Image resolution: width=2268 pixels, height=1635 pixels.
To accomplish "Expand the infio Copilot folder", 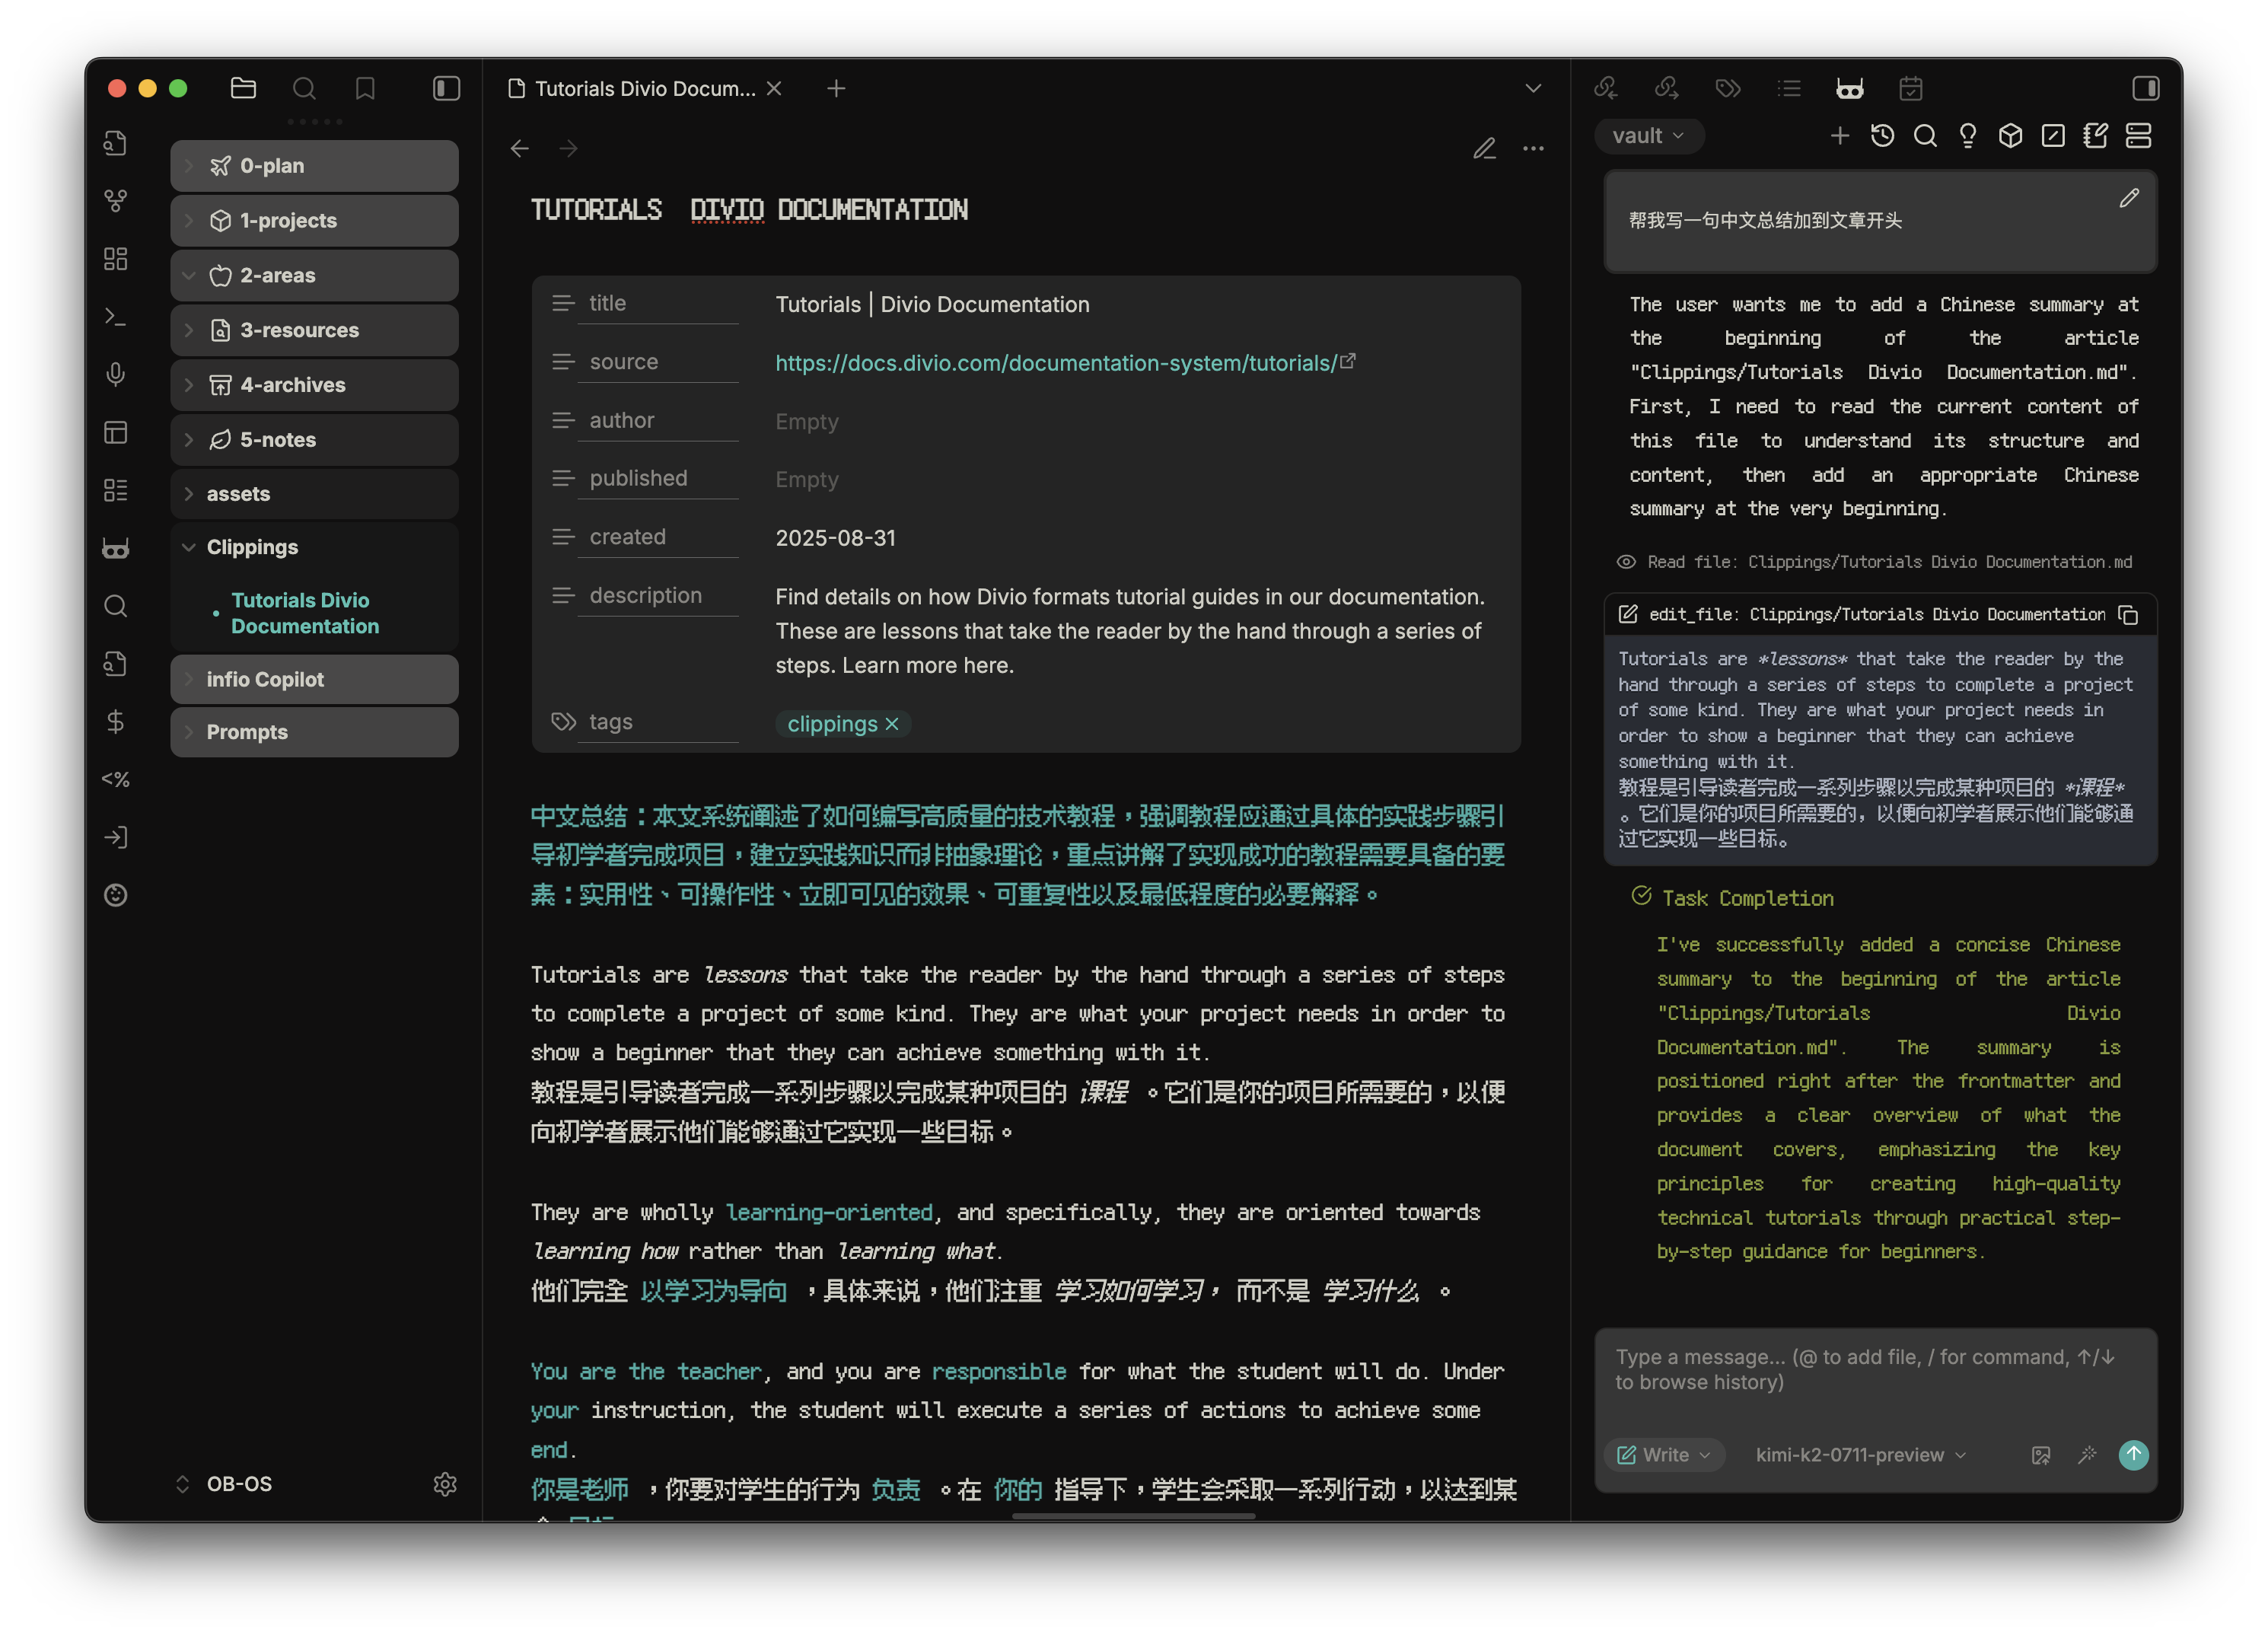I will coord(314,680).
